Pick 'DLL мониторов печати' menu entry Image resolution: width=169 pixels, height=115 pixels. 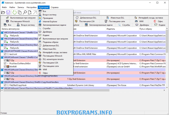point(55,59)
